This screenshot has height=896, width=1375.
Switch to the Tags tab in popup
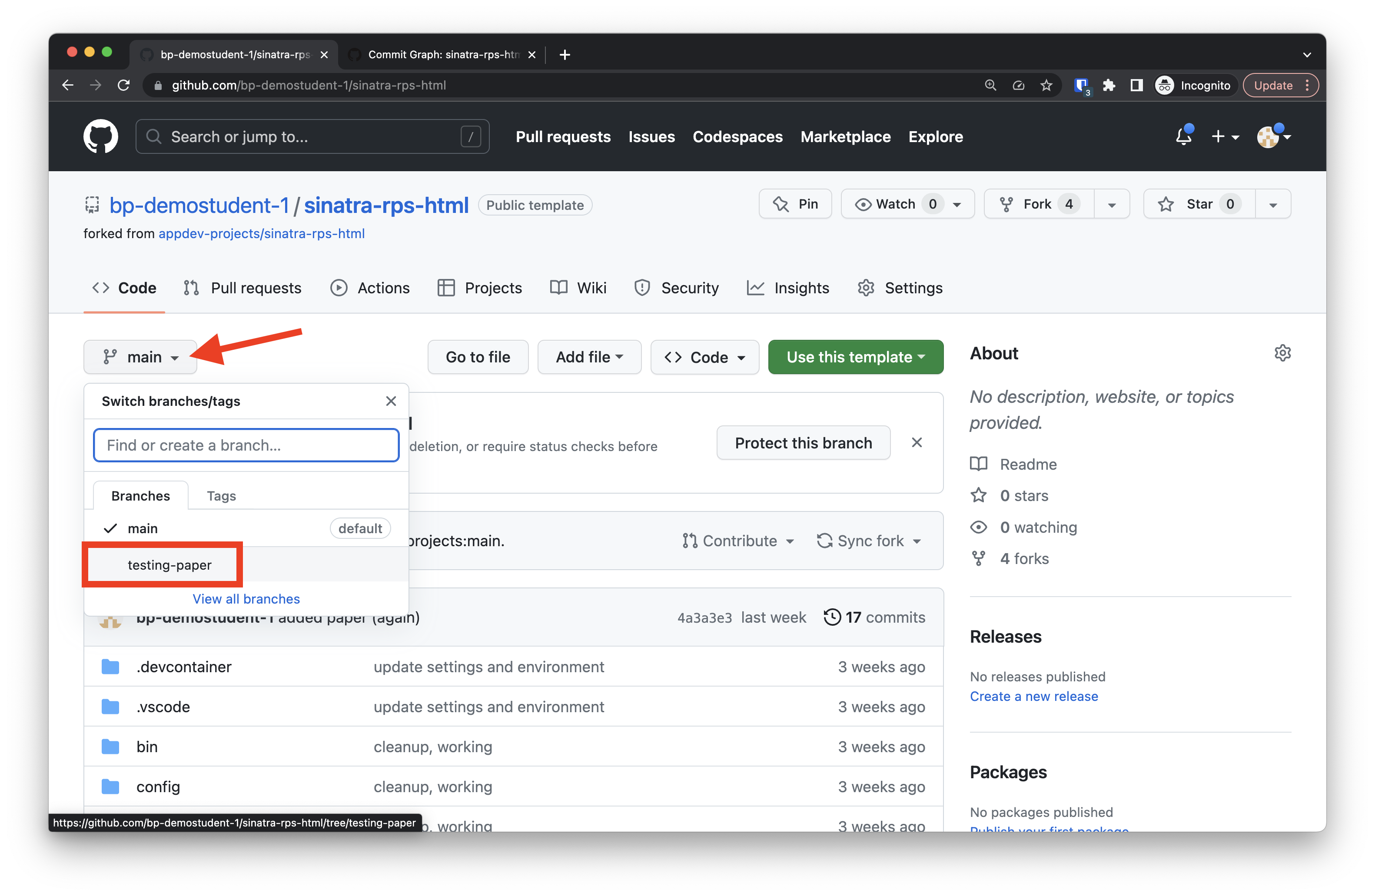221,496
